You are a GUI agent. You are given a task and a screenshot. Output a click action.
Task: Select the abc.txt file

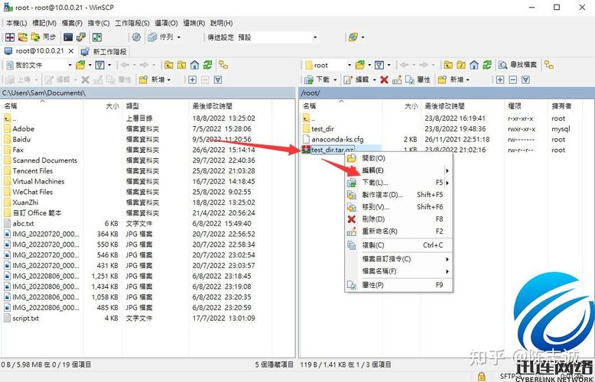(x=23, y=224)
